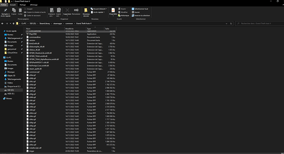Open the Ouvrir dropdown

point(123,9)
